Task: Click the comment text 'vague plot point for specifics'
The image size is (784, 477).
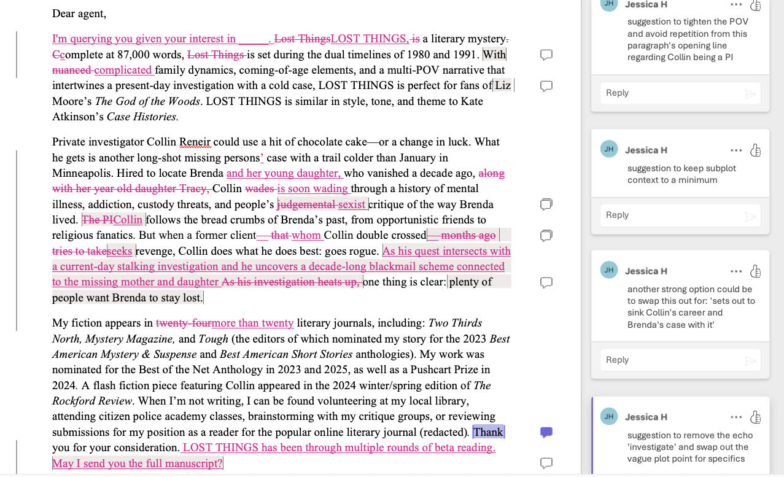Action: (686, 459)
